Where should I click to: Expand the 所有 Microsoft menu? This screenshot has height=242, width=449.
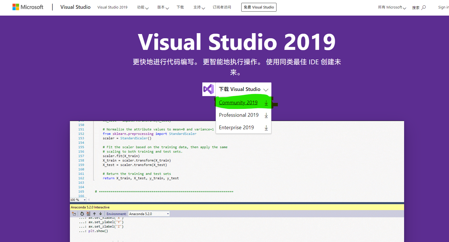(x=392, y=7)
